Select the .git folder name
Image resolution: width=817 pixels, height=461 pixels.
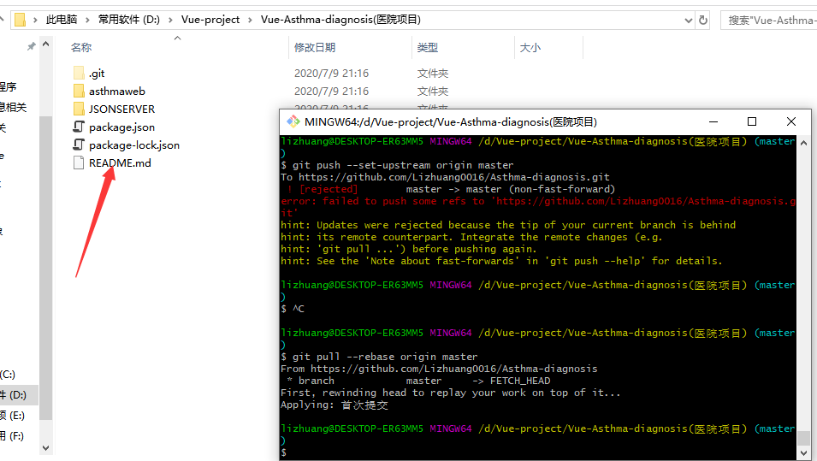pyautogui.click(x=97, y=74)
